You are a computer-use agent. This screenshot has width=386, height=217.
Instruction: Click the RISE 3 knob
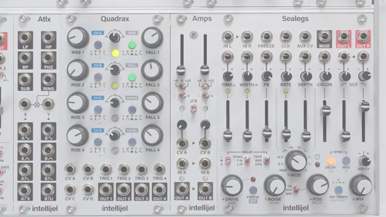point(78,103)
